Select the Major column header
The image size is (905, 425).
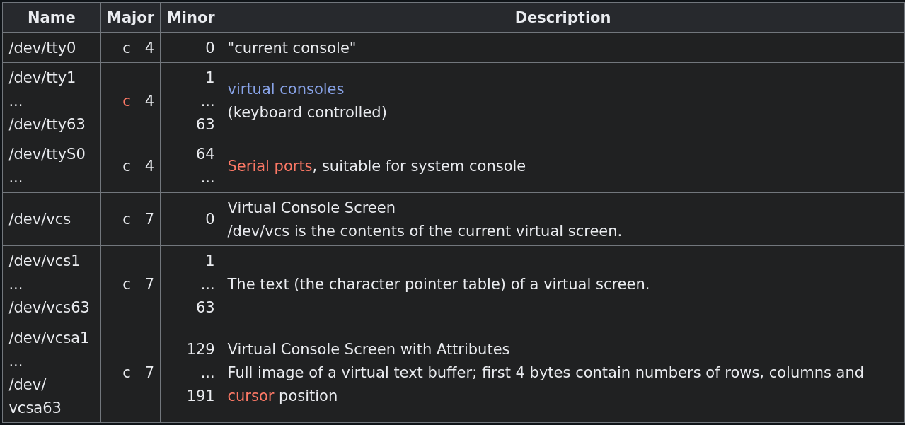click(x=130, y=18)
